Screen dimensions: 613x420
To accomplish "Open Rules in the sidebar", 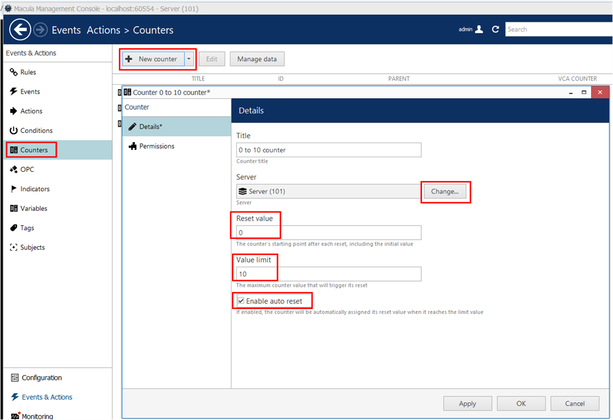I will pos(27,72).
